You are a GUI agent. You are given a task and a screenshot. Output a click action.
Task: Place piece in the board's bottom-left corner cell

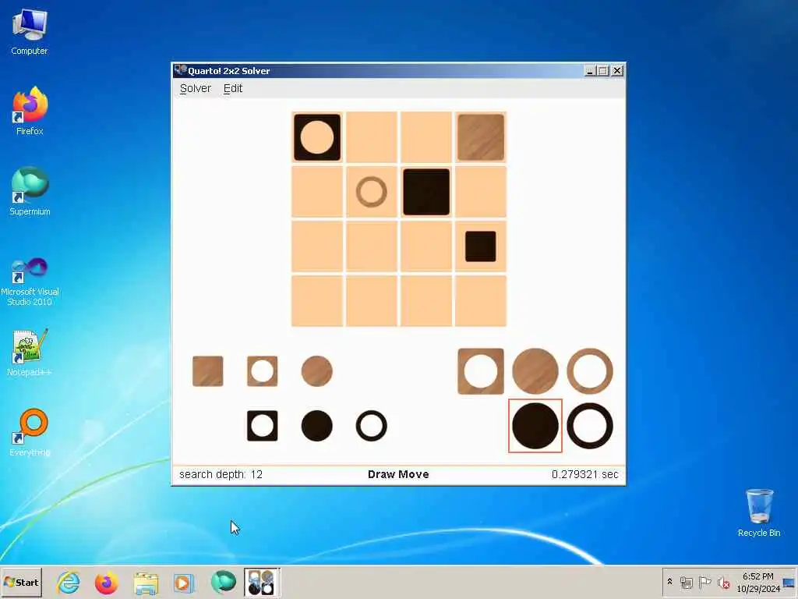tap(316, 300)
